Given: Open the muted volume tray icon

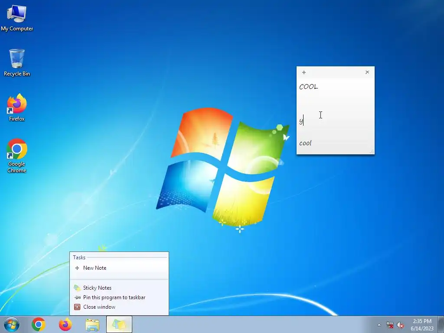Looking at the screenshot, I should point(400,325).
